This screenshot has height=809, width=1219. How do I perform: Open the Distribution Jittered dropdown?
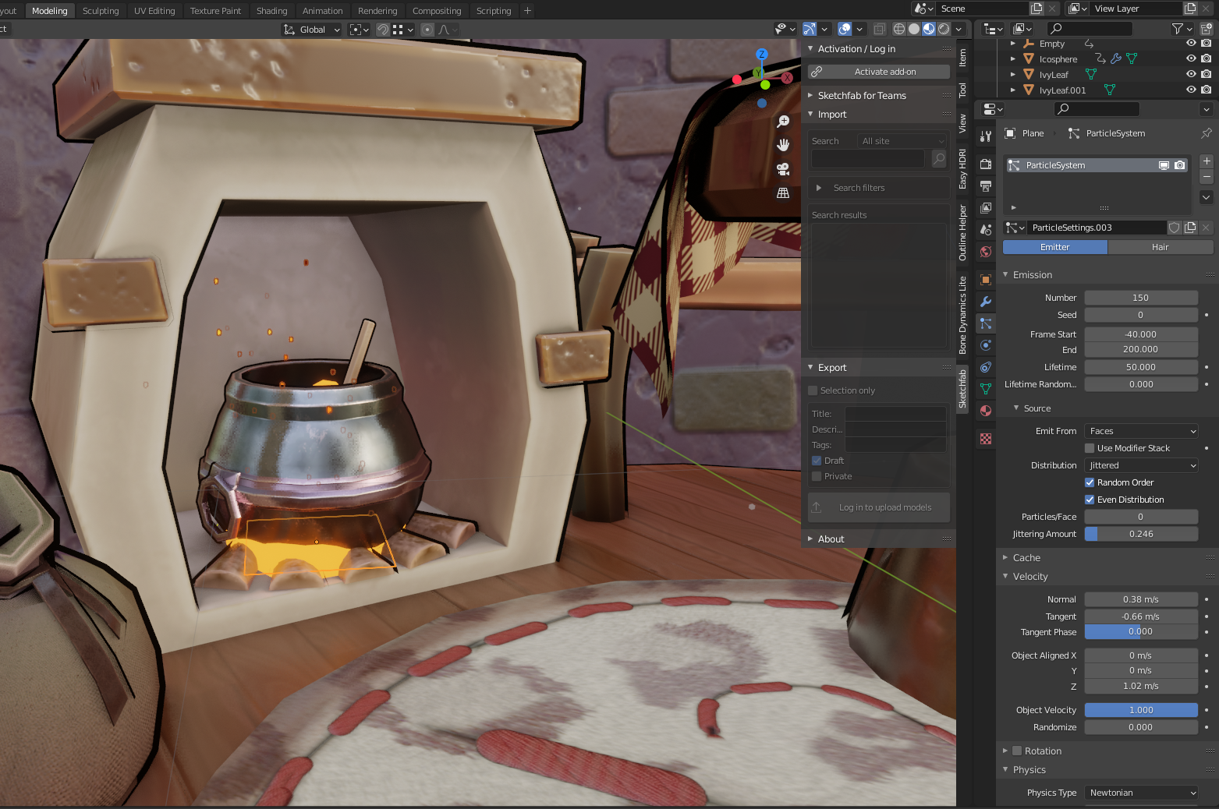coord(1141,465)
